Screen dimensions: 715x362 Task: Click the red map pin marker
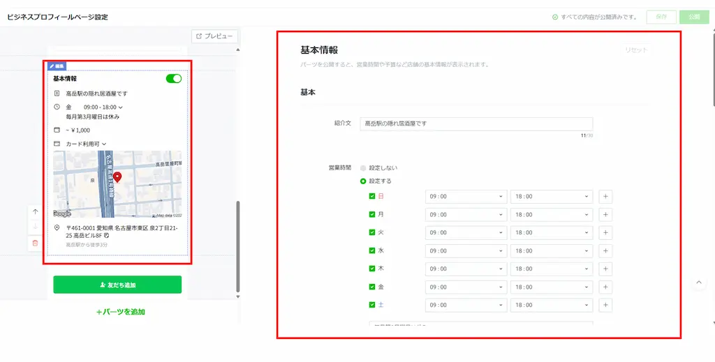pyautogui.click(x=117, y=177)
